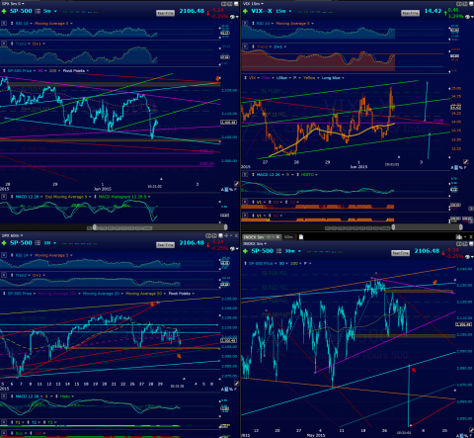This screenshot has height=438, width=474.
Task: Click the green plus icon in the INDEX 30m chart
Action: [246, 251]
